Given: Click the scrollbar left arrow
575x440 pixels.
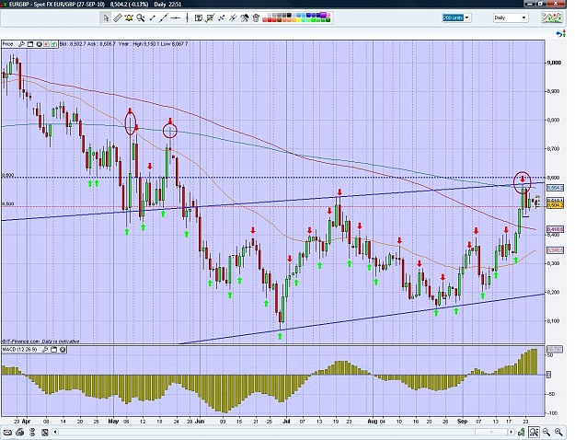Looking at the screenshot, I should point(55,432).
